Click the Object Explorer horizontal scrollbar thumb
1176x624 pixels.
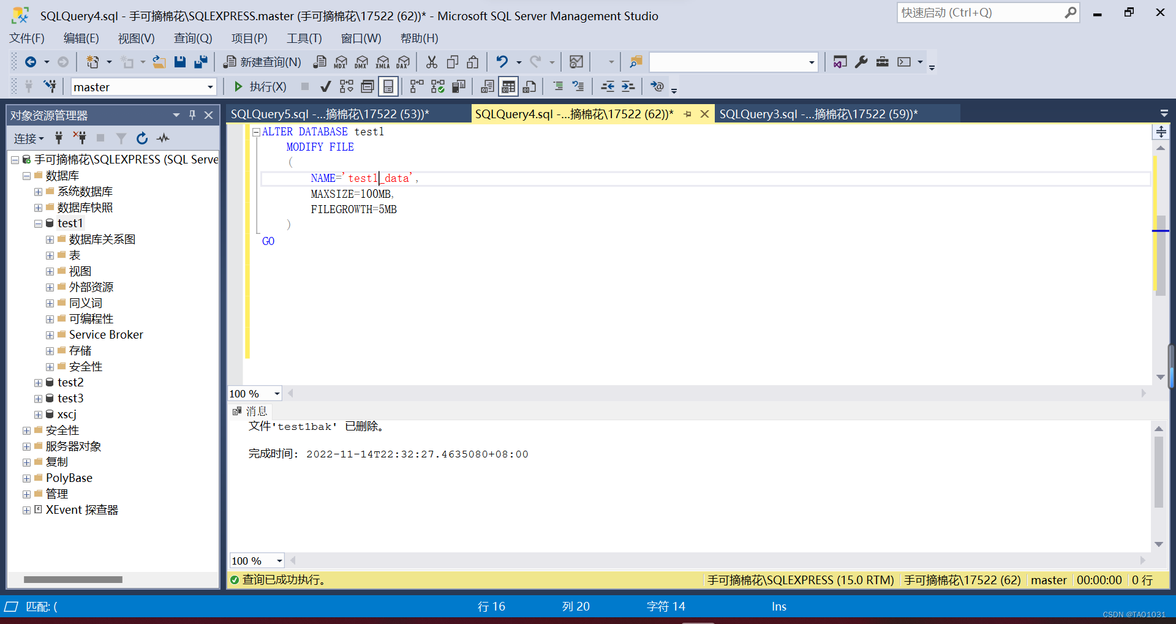(73, 579)
